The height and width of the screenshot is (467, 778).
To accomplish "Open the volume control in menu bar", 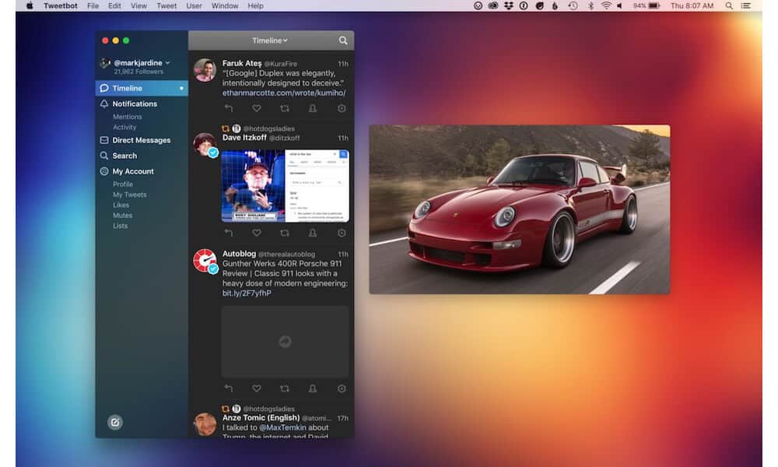I will (620, 6).
